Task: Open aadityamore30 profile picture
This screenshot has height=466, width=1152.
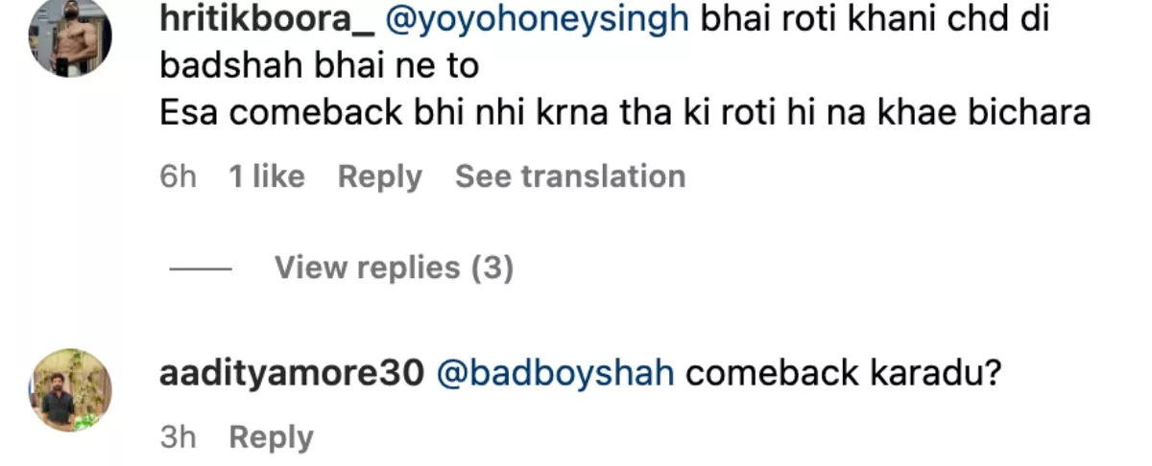Action: click(x=71, y=390)
